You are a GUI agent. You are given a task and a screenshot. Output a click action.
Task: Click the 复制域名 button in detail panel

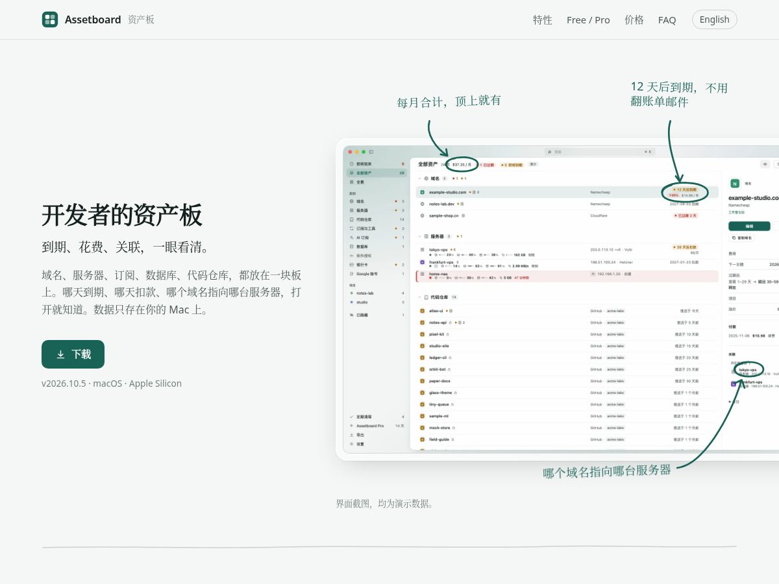pyautogui.click(x=742, y=238)
